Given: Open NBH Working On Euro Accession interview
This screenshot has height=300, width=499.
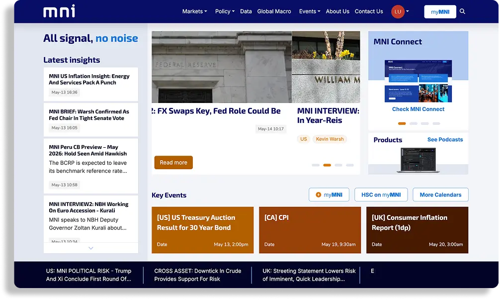Looking at the screenshot, I should (88, 207).
